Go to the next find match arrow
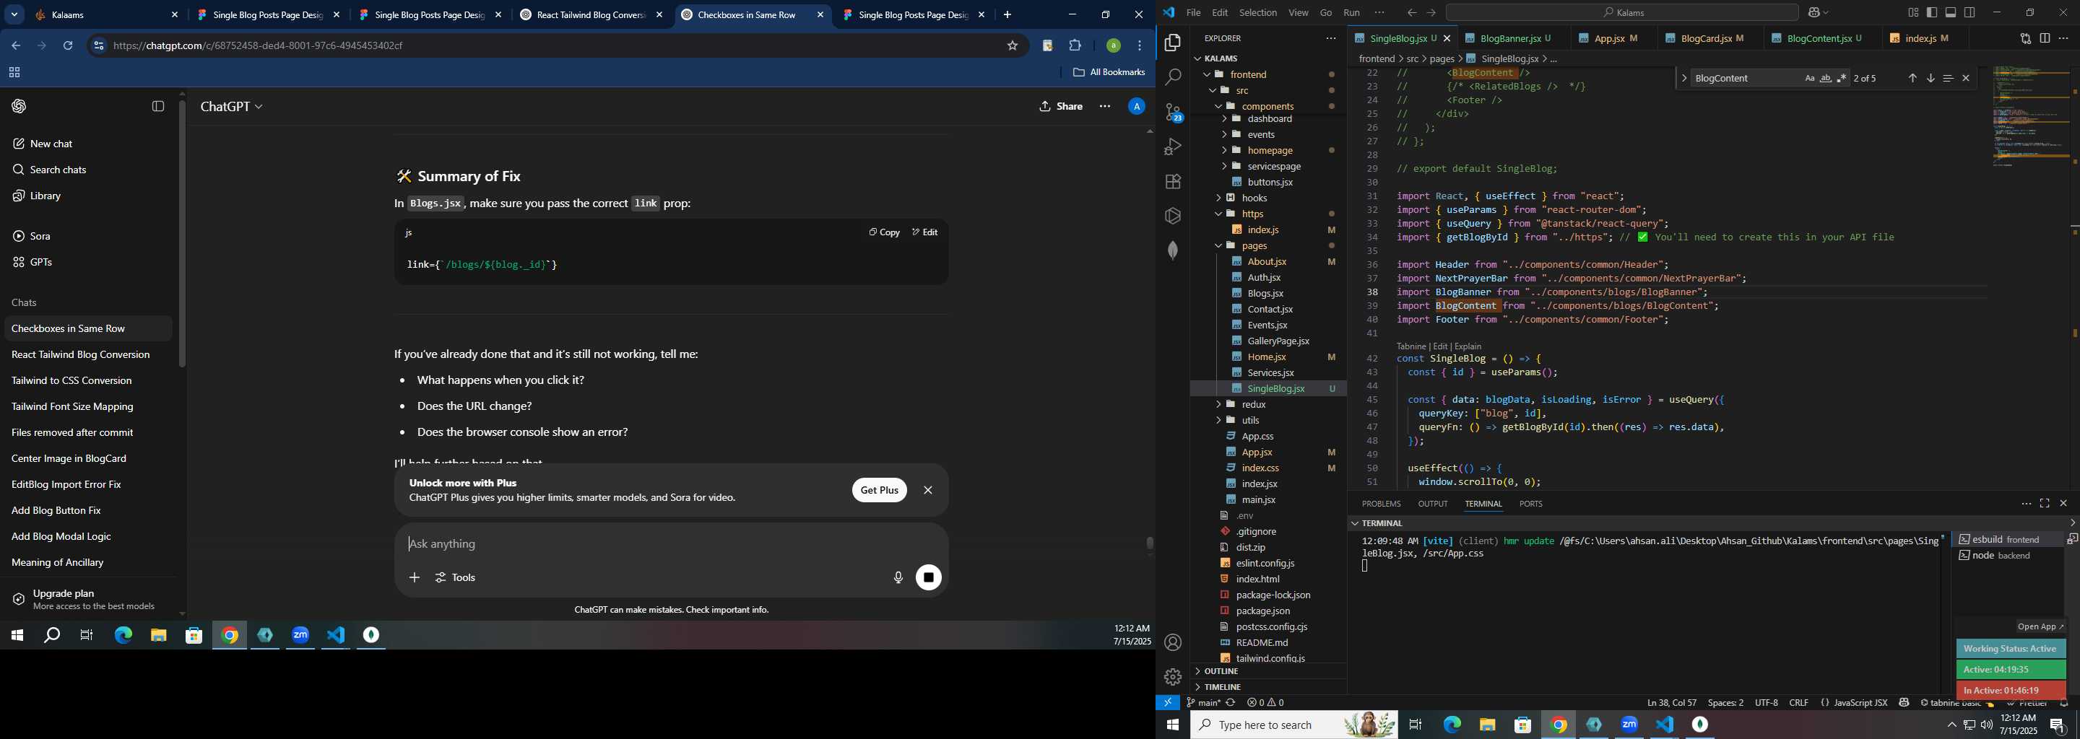 pos(1930,78)
